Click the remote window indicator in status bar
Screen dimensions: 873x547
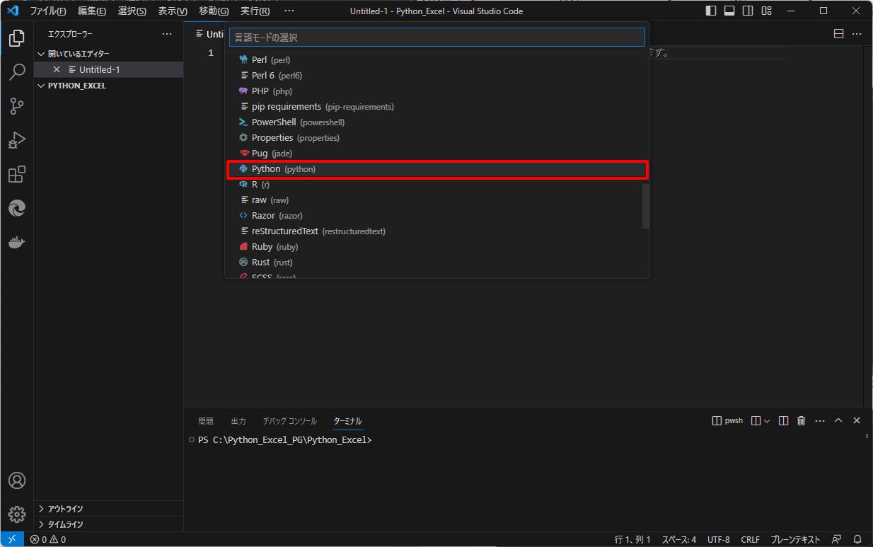(12, 539)
